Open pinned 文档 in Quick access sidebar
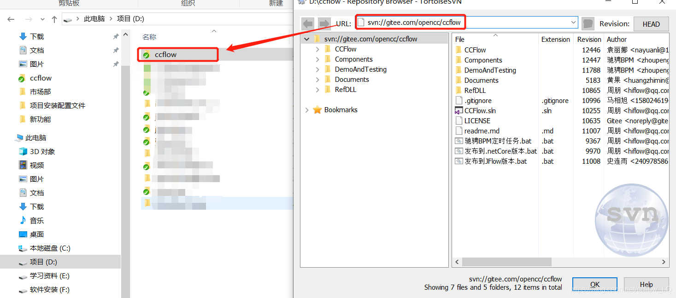676x298 pixels. [x=37, y=50]
